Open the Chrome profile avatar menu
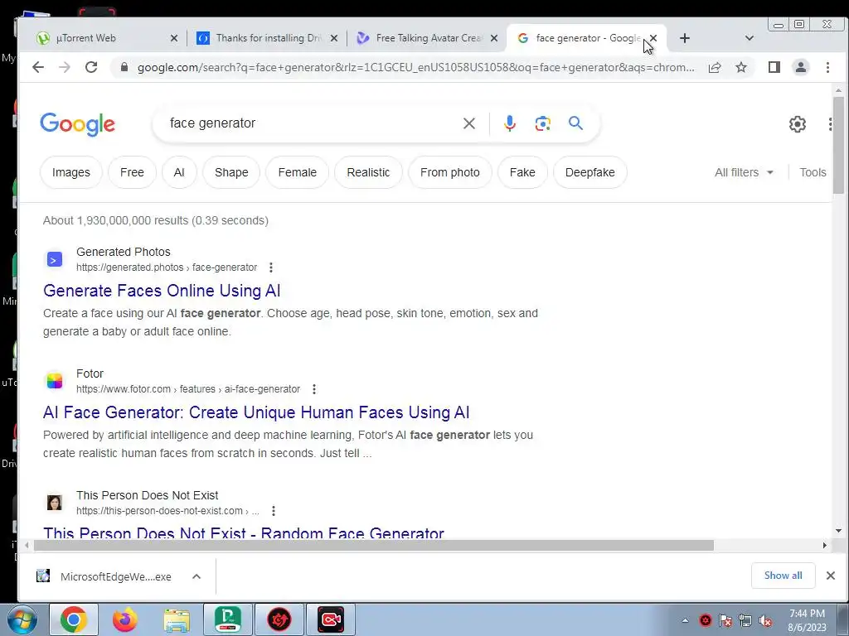 [801, 67]
